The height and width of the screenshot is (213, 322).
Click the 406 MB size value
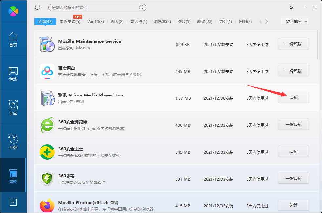(x=183, y=125)
